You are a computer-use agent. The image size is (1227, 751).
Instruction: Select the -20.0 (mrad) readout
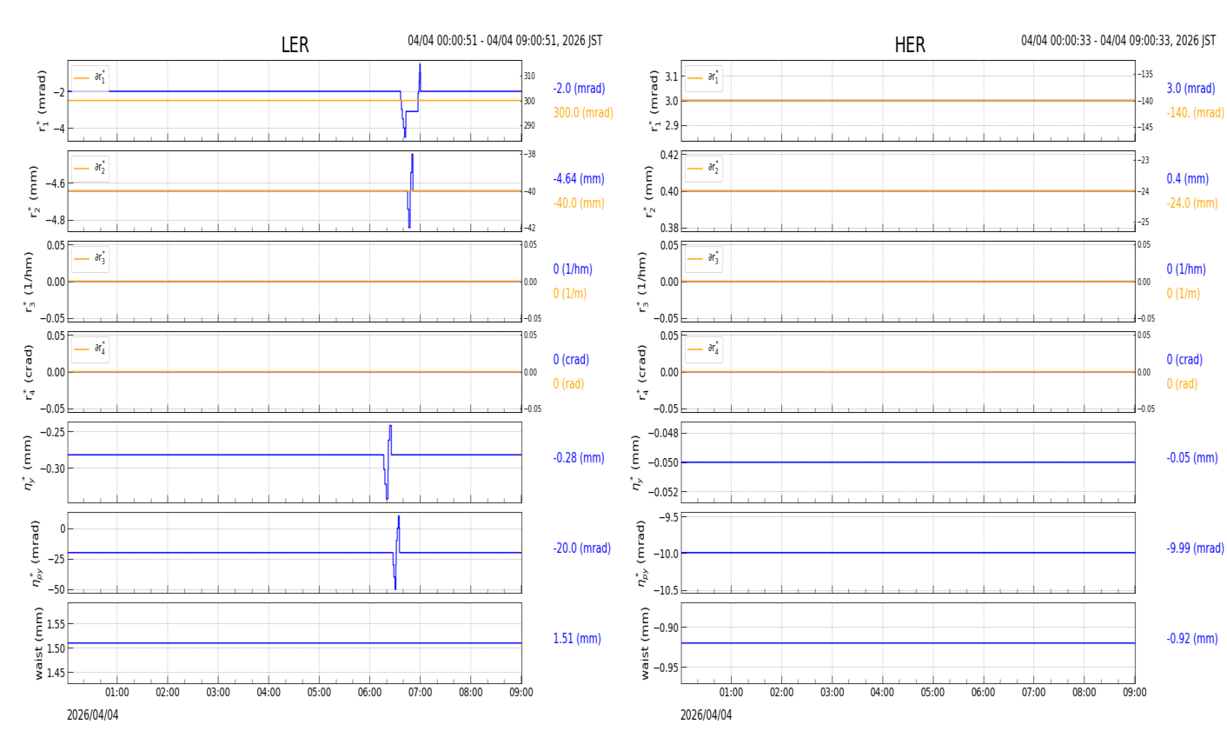581,548
